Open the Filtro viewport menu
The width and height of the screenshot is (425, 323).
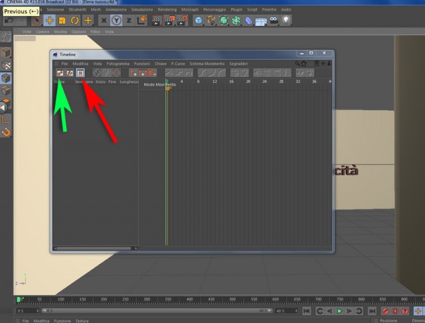click(95, 32)
